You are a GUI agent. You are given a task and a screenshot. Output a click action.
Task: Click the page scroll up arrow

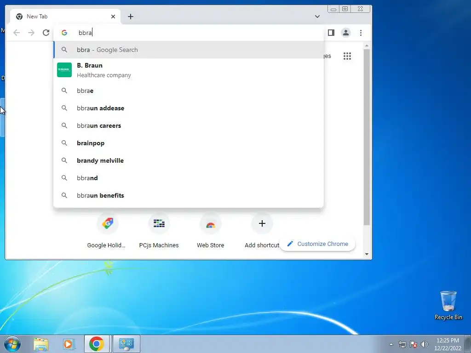(367, 46)
